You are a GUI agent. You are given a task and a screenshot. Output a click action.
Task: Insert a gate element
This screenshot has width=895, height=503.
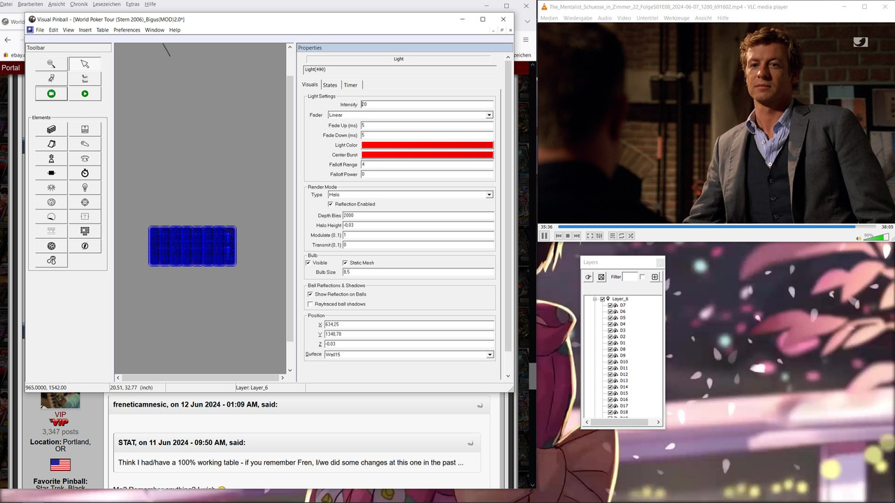85,129
